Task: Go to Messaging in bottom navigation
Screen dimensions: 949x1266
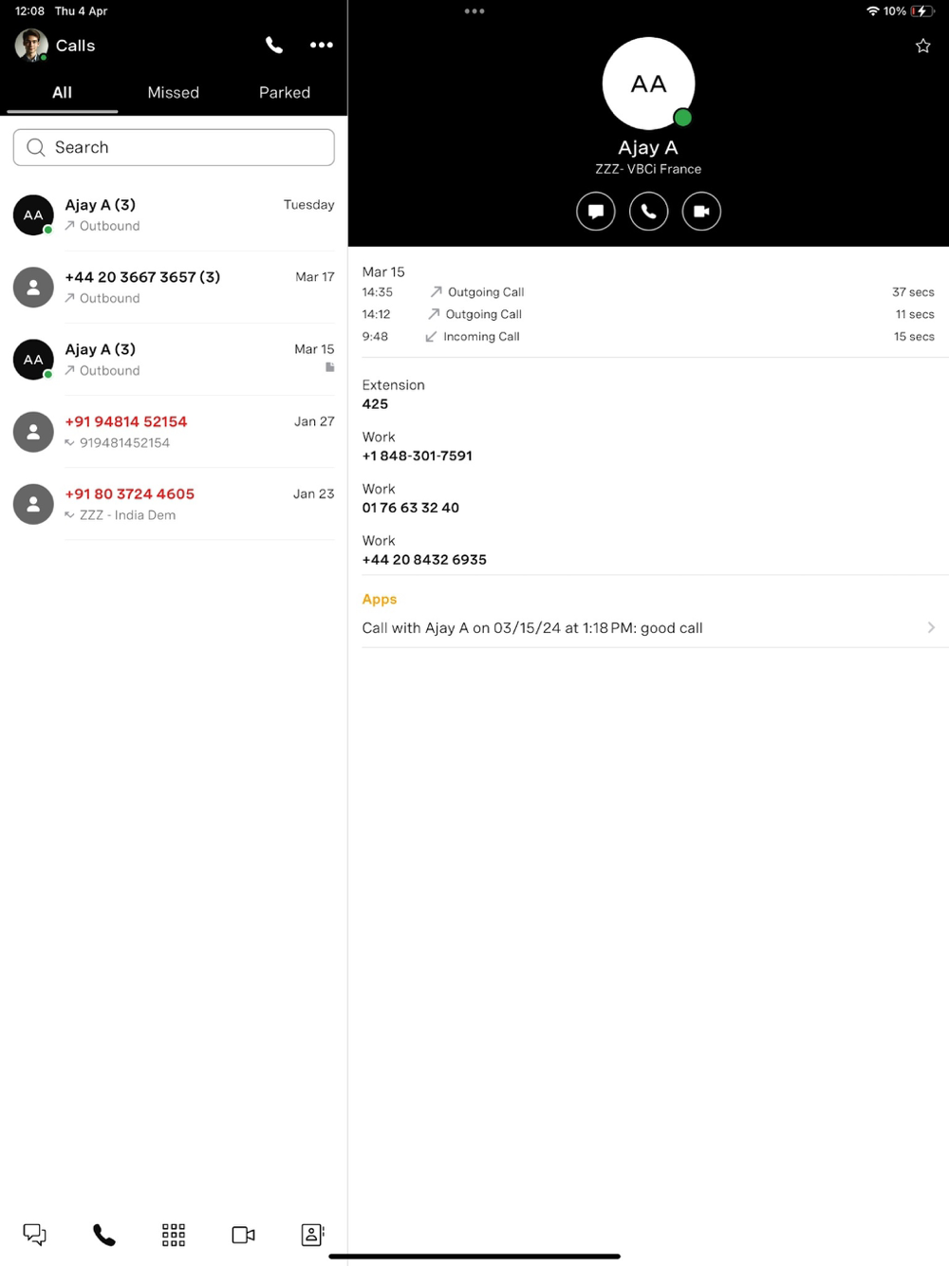Action: coord(35,1235)
